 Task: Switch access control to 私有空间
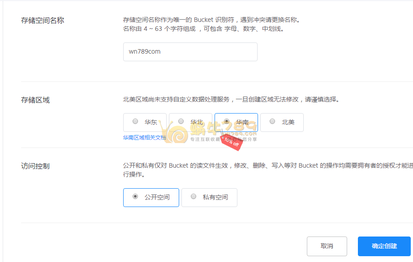coord(209,197)
